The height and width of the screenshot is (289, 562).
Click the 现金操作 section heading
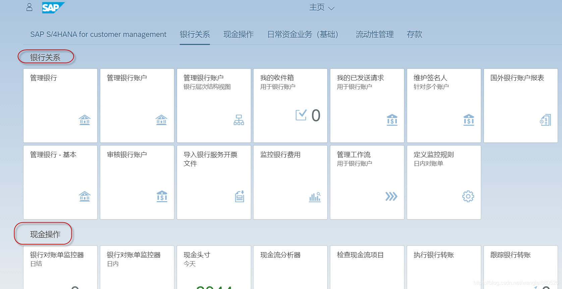pos(45,234)
